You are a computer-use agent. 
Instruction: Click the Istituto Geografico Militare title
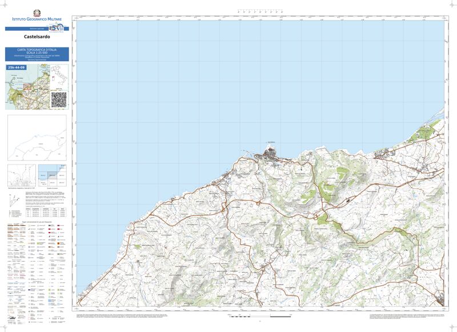pyautogui.click(x=37, y=20)
